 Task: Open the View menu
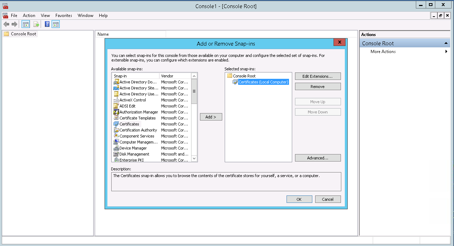[x=45, y=16]
